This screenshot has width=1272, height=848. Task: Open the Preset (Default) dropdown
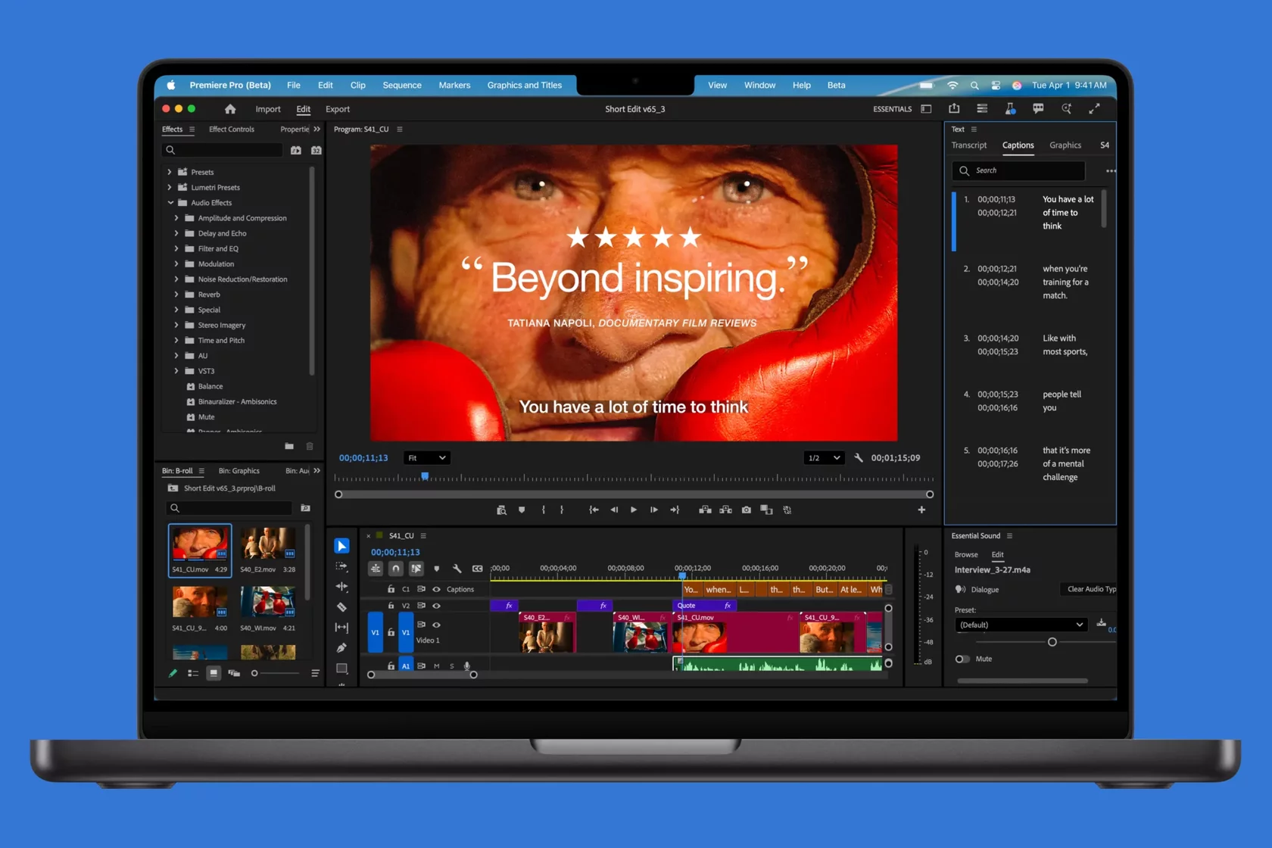[x=1021, y=625]
